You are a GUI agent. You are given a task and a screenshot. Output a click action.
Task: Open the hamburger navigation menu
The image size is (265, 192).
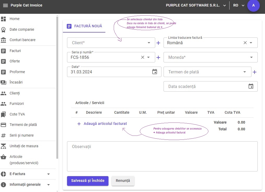click(5, 5)
